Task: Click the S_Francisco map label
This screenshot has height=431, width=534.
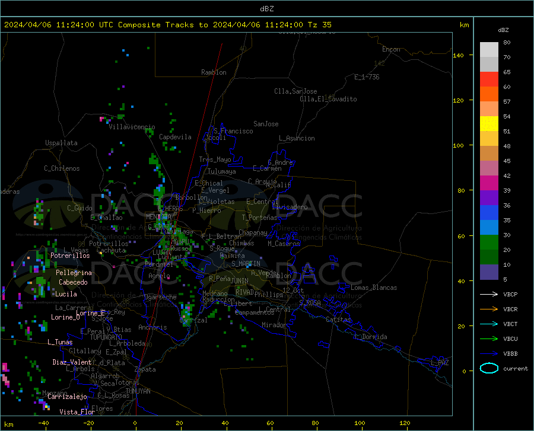Action: pos(233,131)
